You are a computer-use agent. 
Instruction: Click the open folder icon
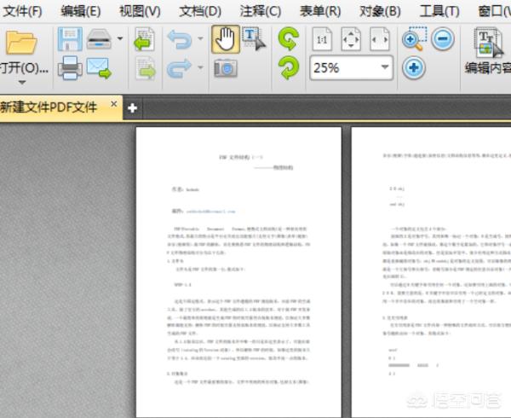[21, 43]
